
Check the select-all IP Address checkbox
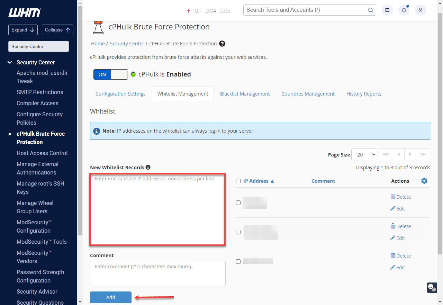tap(238, 181)
